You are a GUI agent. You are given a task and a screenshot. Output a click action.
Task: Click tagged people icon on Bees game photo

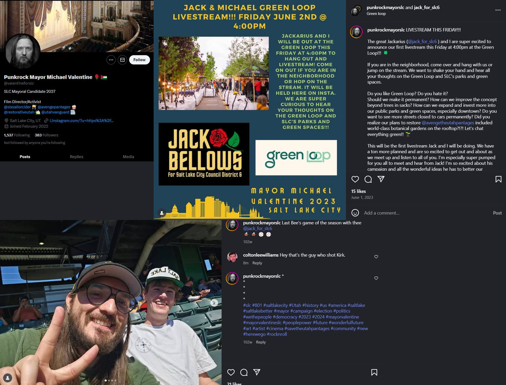click(7, 378)
